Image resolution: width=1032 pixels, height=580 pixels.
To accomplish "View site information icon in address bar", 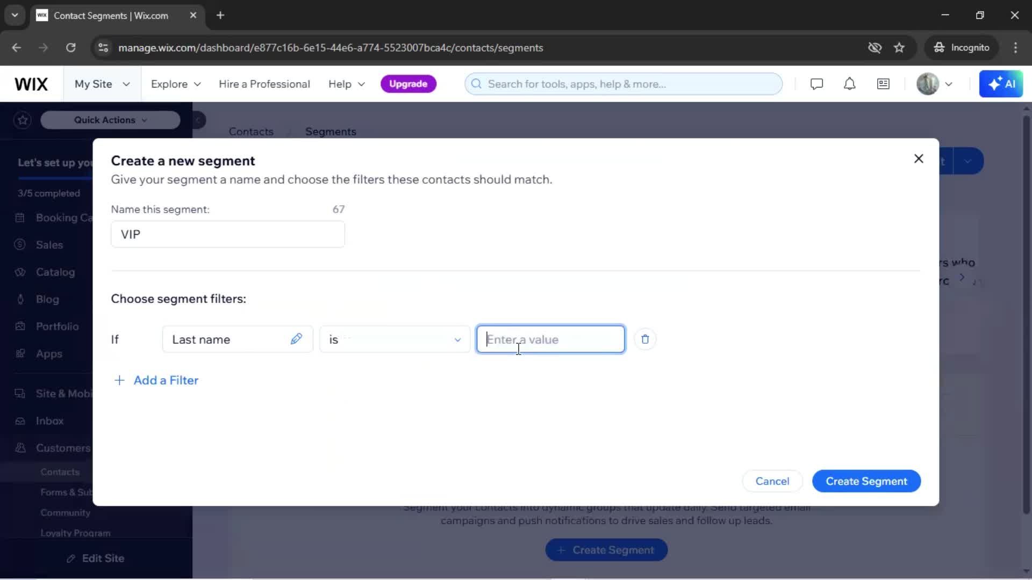I will pyautogui.click(x=103, y=48).
